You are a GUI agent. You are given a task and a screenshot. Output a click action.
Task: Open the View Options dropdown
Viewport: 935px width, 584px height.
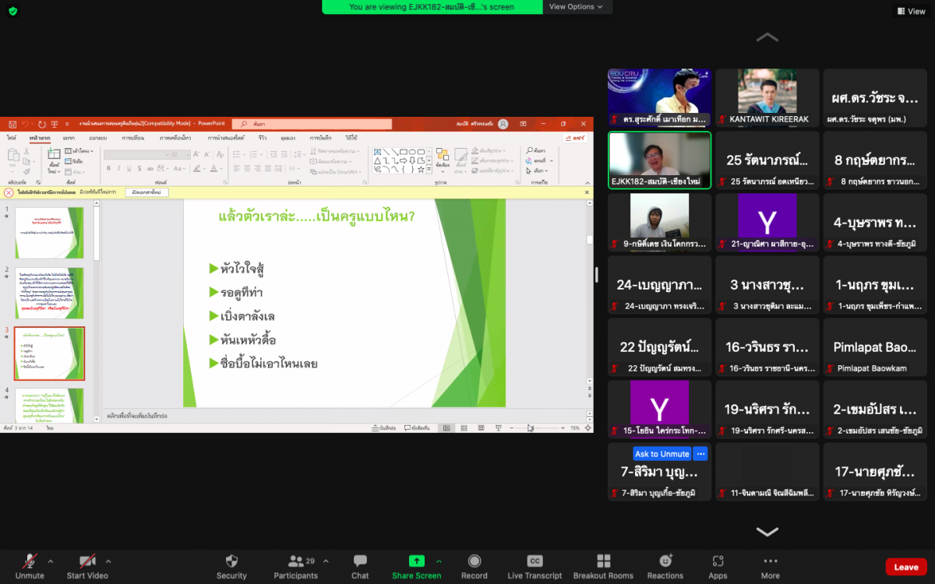pos(577,7)
